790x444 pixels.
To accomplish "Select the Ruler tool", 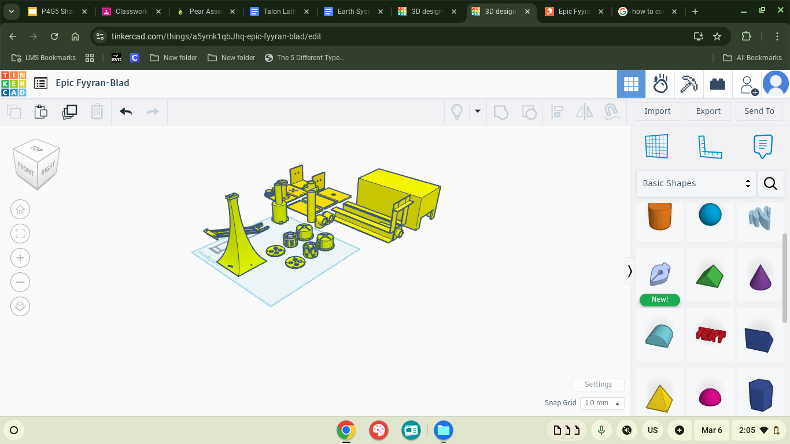I will [x=710, y=147].
